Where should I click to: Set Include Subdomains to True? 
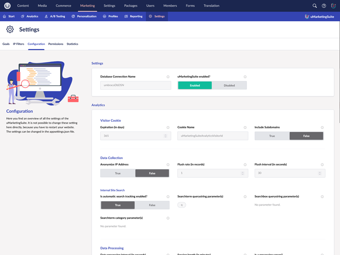pos(272,136)
